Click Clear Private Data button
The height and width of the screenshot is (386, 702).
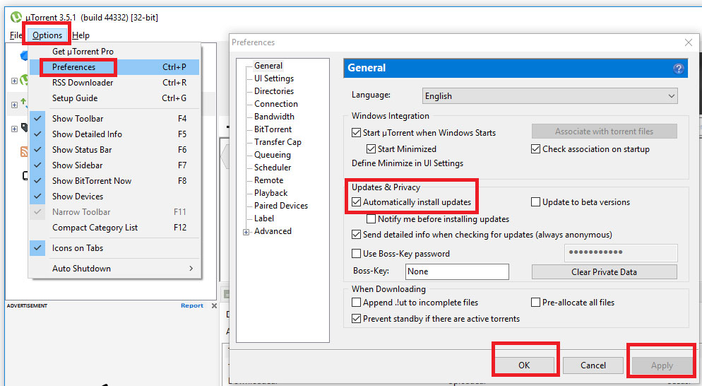[604, 272]
